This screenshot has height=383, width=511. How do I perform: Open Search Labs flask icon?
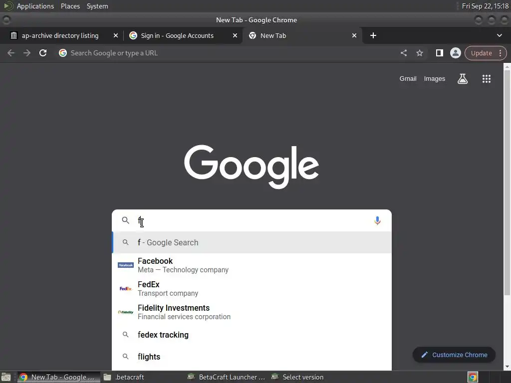pyautogui.click(x=463, y=78)
